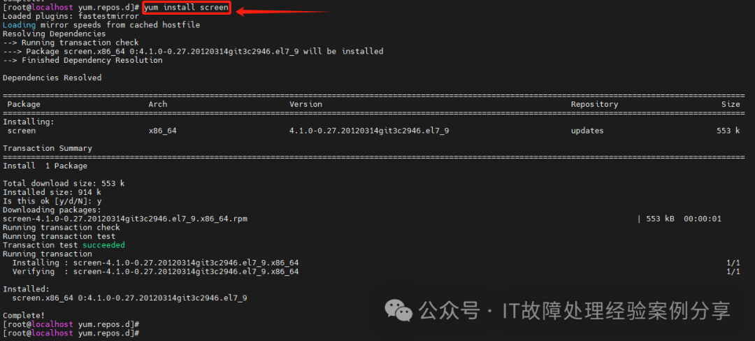
Task: Click the 'Dependencies Resolved' line
Action: tap(52, 78)
